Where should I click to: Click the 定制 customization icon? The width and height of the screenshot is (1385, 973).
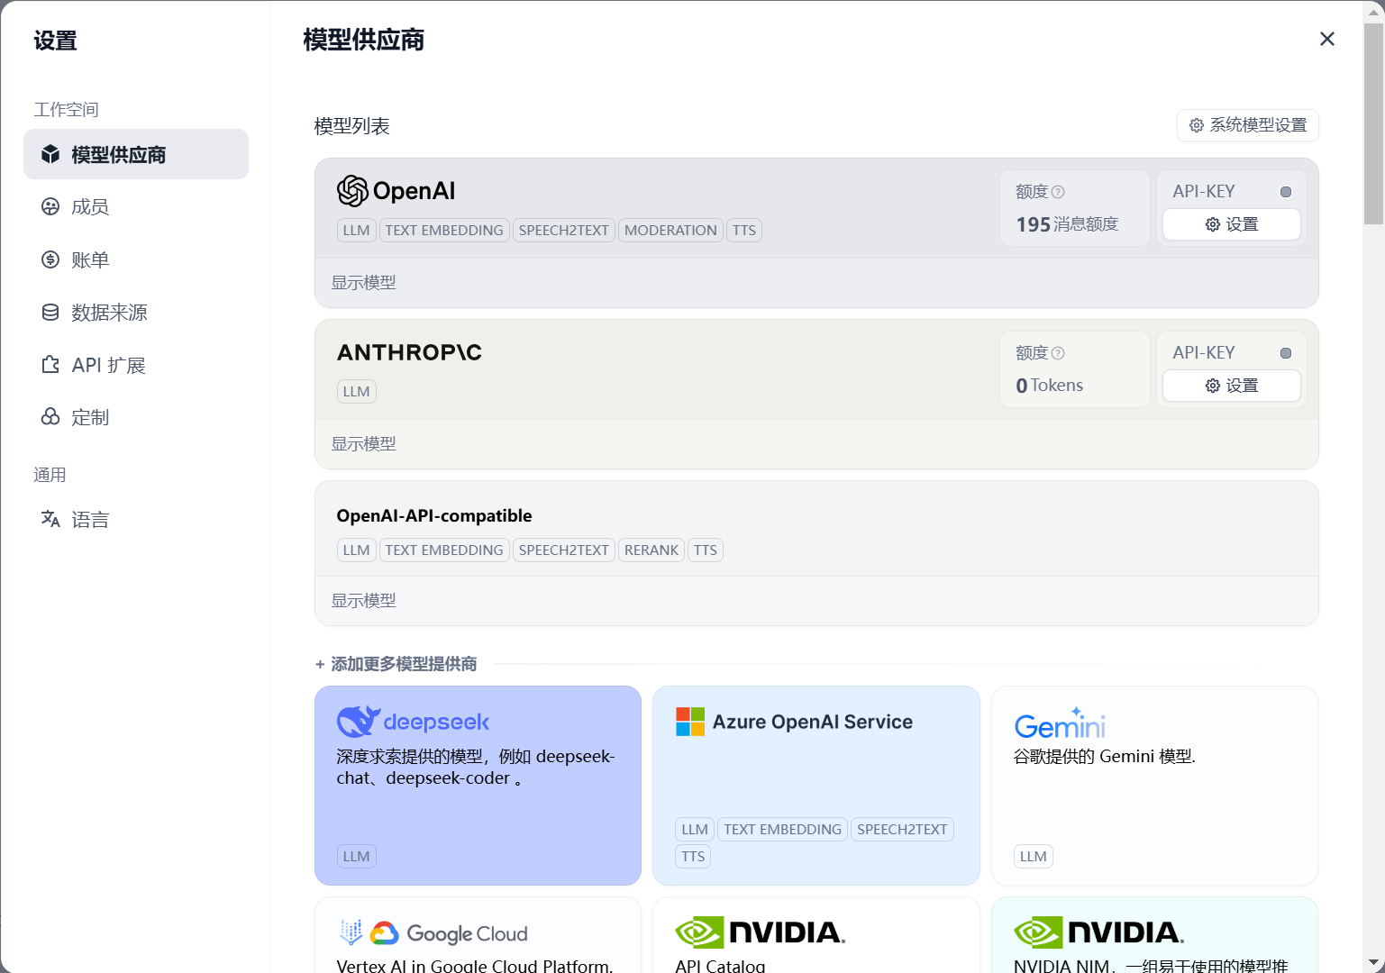point(50,417)
